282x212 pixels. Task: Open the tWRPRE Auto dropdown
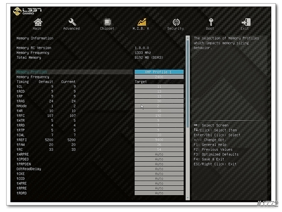coord(159,154)
